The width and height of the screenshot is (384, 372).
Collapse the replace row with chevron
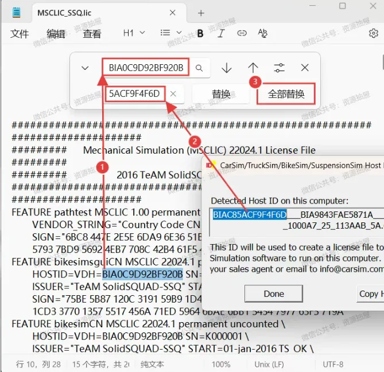pyautogui.click(x=85, y=68)
